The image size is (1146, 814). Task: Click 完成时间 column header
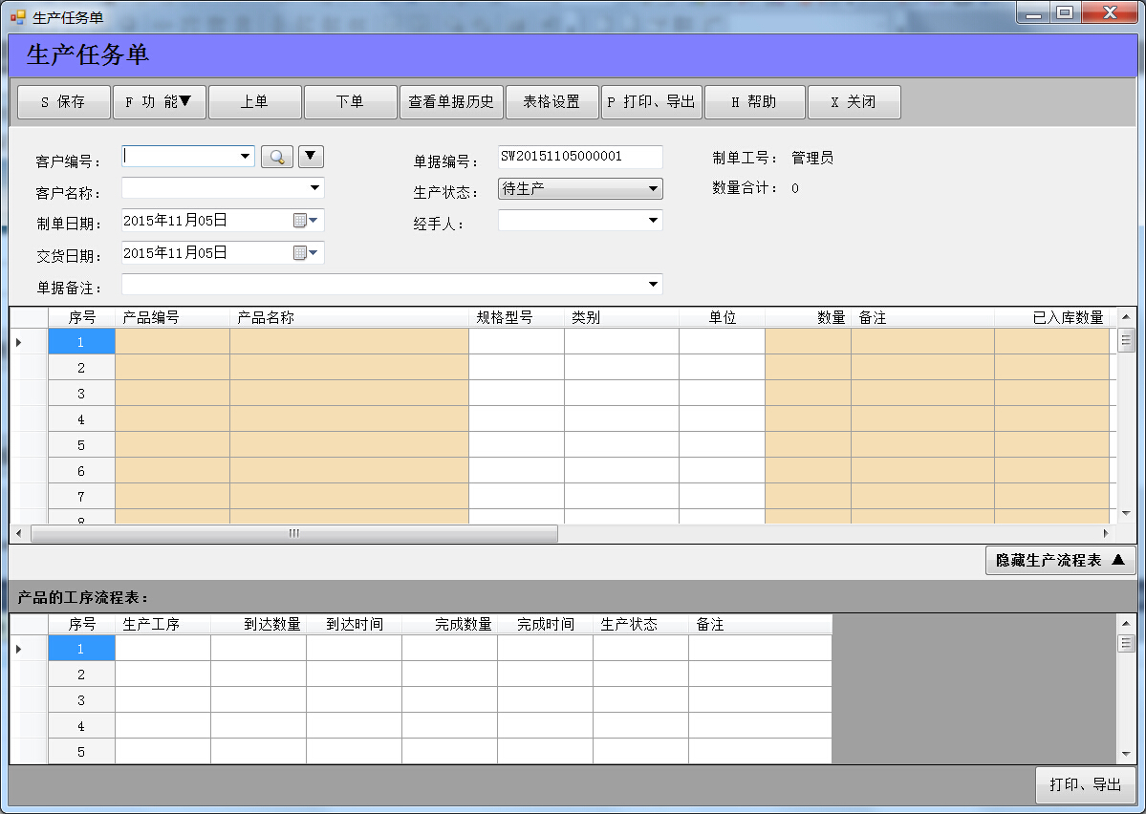click(x=545, y=624)
